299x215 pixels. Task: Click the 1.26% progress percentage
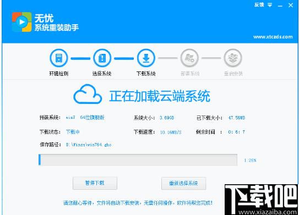[250, 160]
